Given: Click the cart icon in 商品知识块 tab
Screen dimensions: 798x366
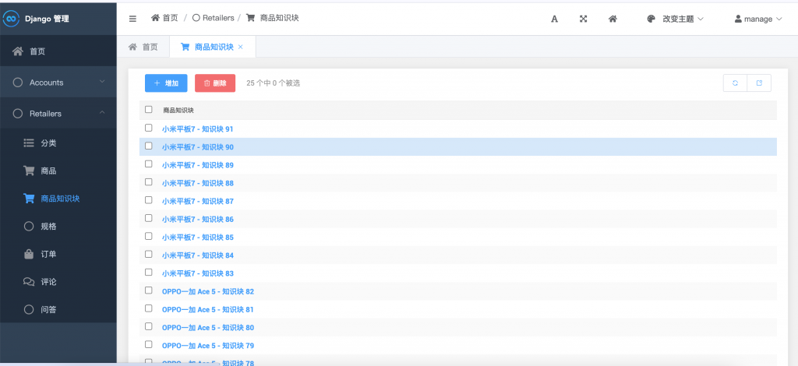Looking at the screenshot, I should tap(185, 47).
